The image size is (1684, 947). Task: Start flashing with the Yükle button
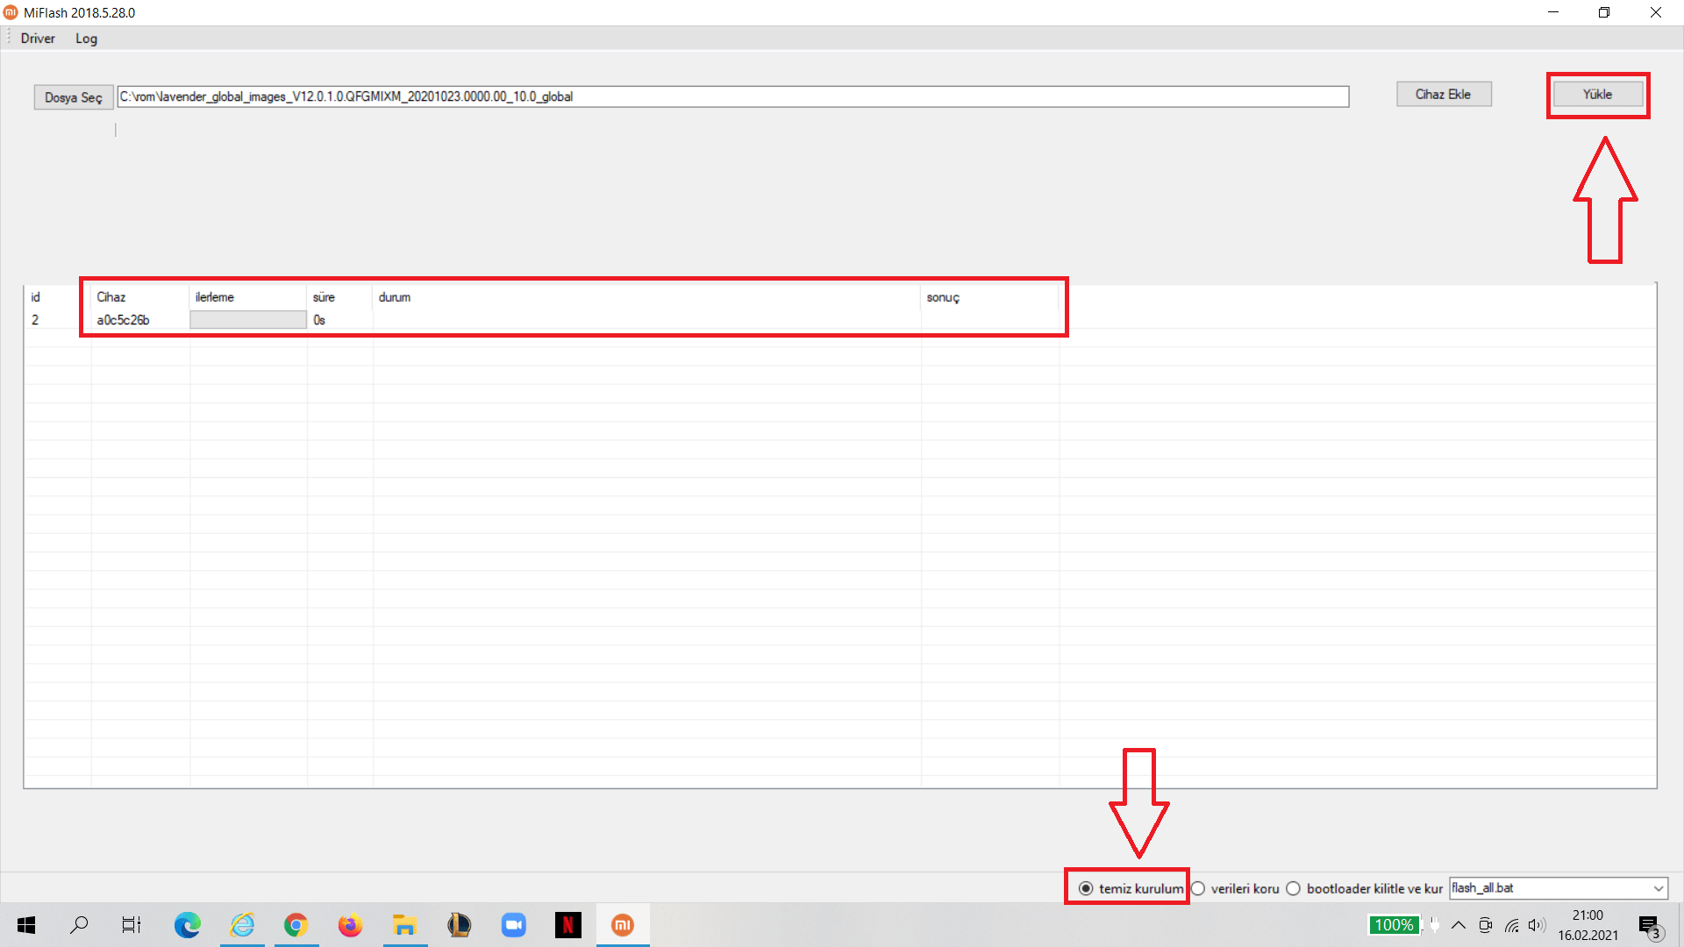click(x=1597, y=94)
